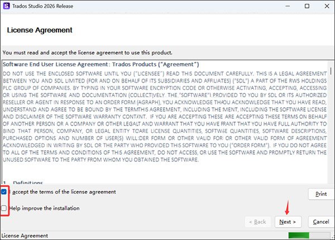Go to previous step with < Back

pyautogui.click(x=257, y=222)
